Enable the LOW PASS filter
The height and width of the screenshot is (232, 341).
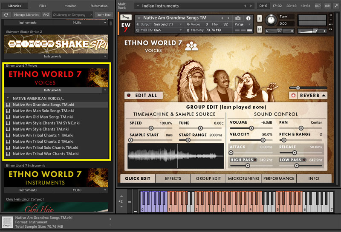coord(304,160)
